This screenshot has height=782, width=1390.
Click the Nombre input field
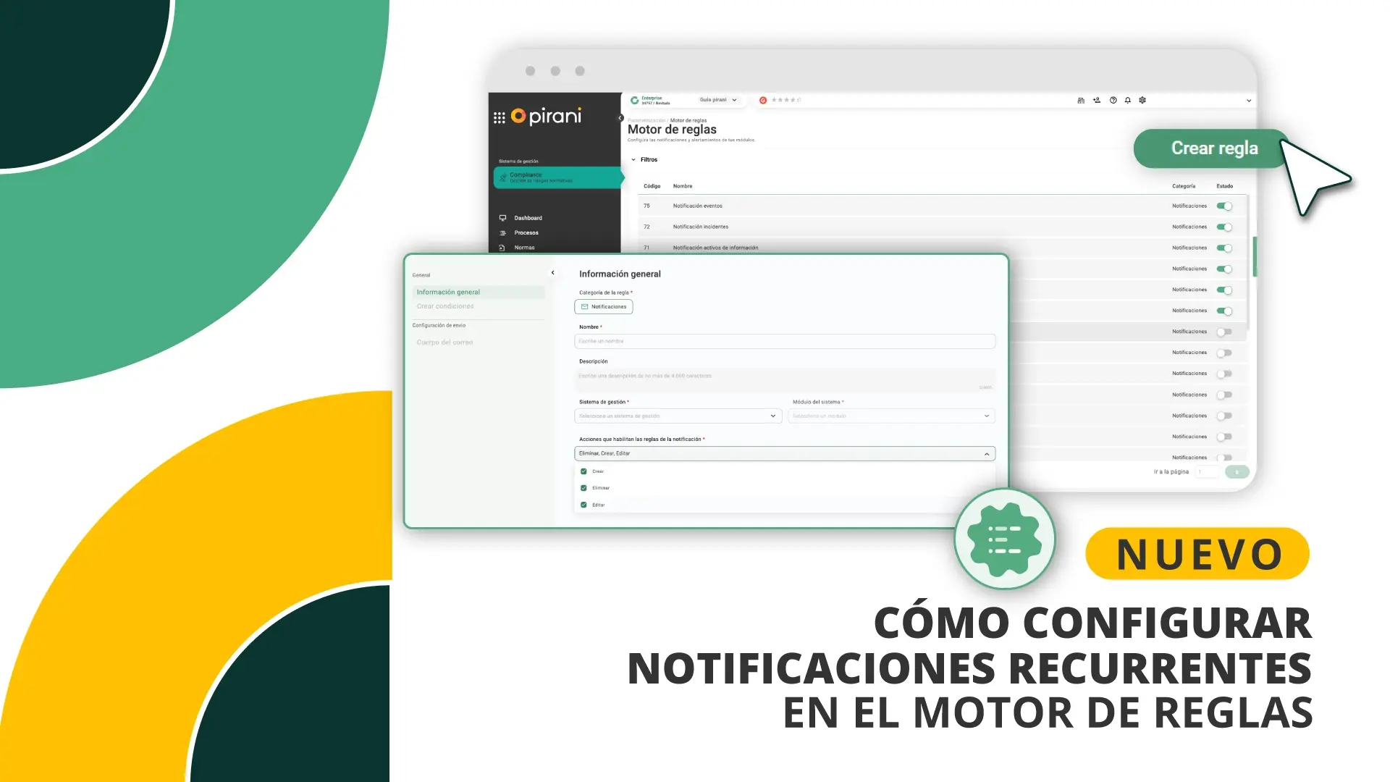(x=785, y=341)
